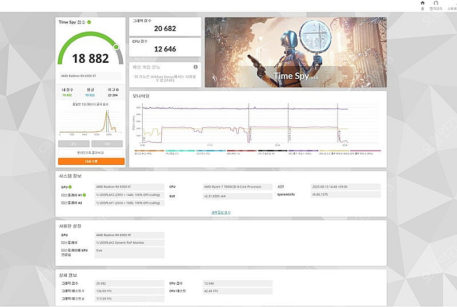Toggle the yellow GPU memory clock legend bar

point(334,151)
